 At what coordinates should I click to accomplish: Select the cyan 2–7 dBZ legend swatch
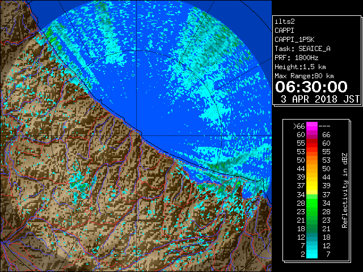(311, 254)
